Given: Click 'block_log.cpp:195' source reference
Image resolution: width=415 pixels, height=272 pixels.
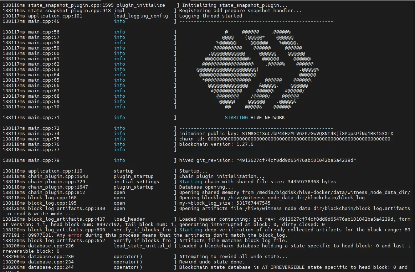Looking at the screenshot, I should pyautogui.click(x=52, y=203).
